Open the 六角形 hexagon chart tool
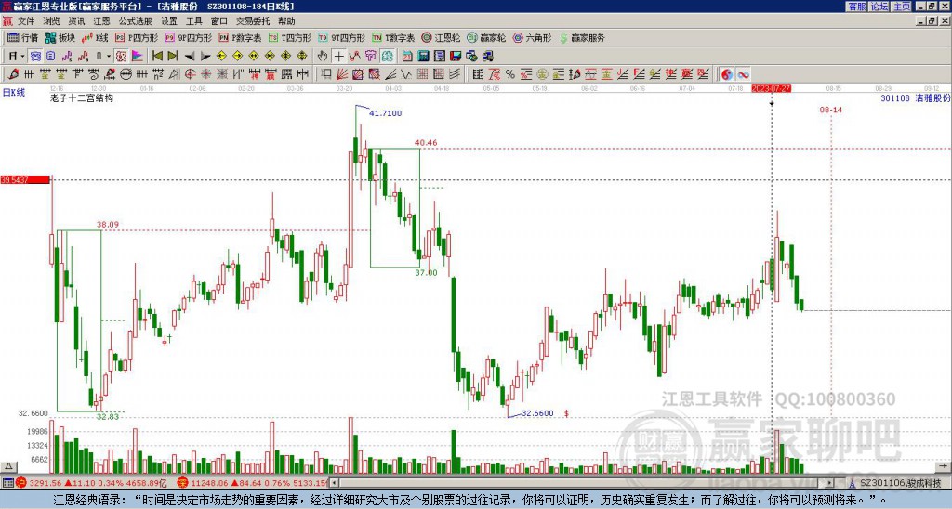Viewport: 952px width, 509px height. (533, 37)
